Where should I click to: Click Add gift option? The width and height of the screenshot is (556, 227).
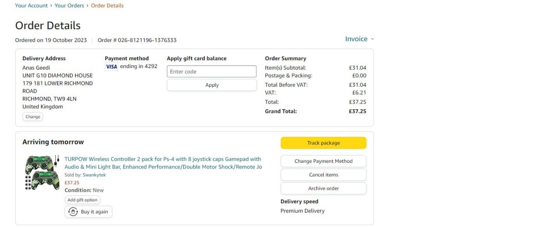coord(82,200)
